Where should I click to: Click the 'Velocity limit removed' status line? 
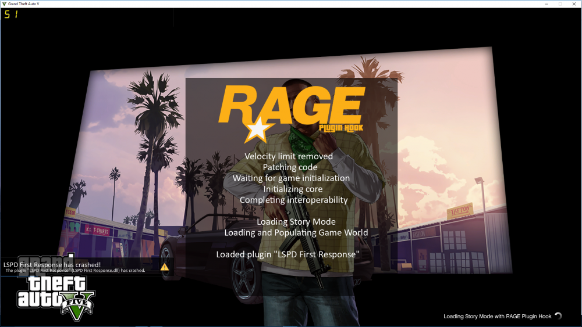(x=289, y=156)
